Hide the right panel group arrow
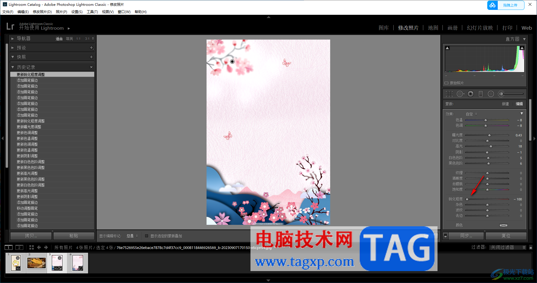This screenshot has width=537, height=283. (535, 139)
